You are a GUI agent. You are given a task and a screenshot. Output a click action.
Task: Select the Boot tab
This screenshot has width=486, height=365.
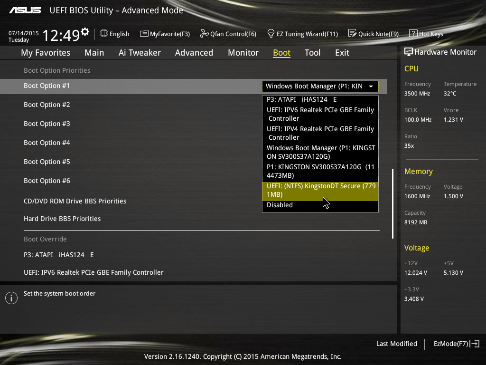(282, 53)
